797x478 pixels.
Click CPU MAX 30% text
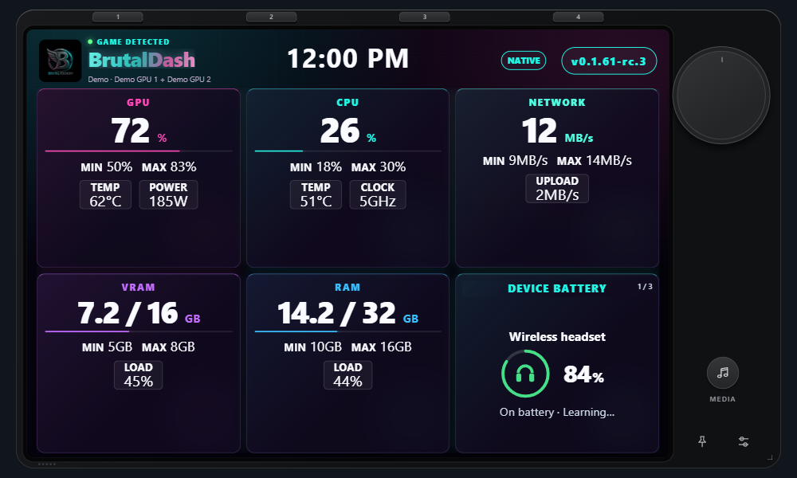pyautogui.click(x=379, y=167)
